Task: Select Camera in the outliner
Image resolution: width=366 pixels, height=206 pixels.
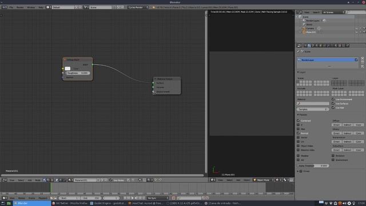Action: point(310,28)
